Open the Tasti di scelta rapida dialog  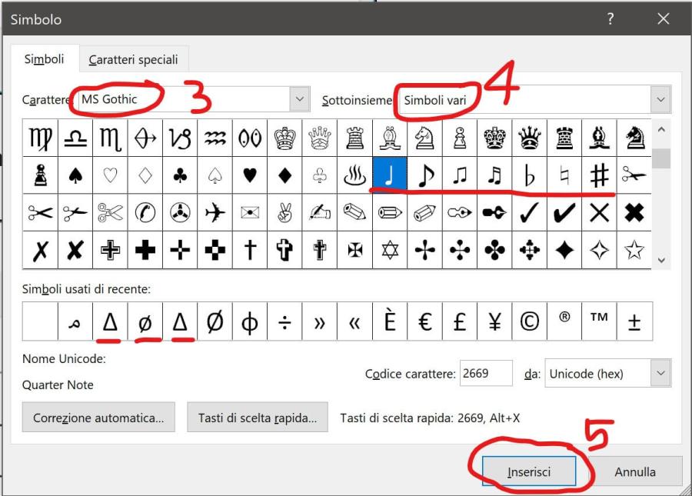pyautogui.click(x=257, y=417)
